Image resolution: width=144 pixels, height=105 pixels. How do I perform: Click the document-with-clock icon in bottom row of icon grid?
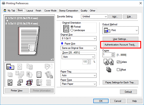39,82
